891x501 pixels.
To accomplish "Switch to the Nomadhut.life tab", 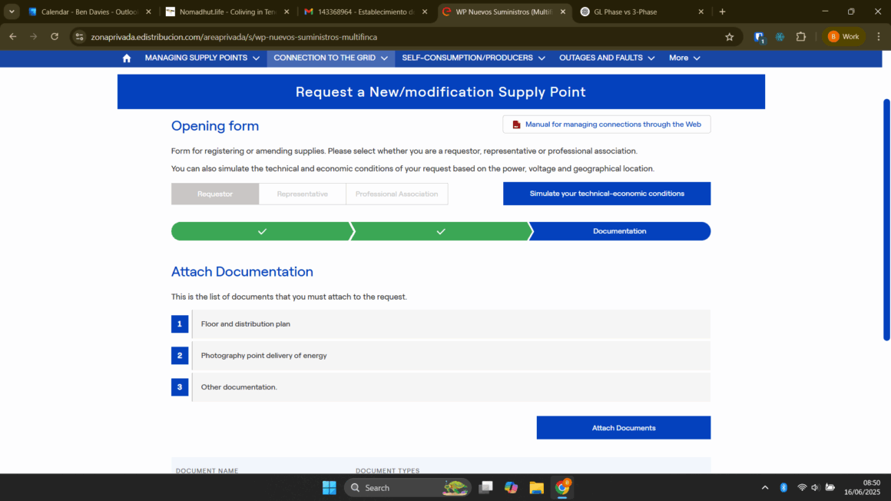I will point(227,12).
